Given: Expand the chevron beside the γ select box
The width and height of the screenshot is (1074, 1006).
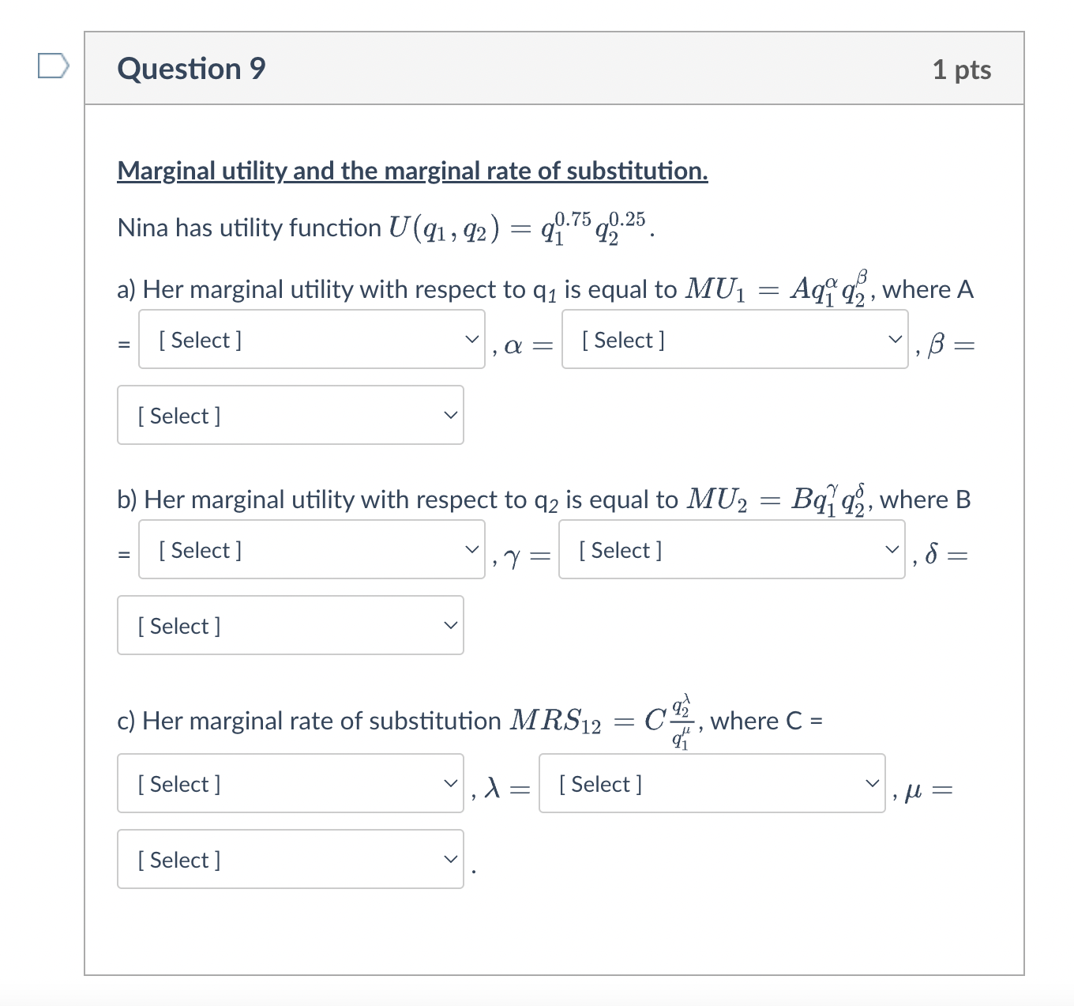Looking at the screenshot, I should point(893,550).
